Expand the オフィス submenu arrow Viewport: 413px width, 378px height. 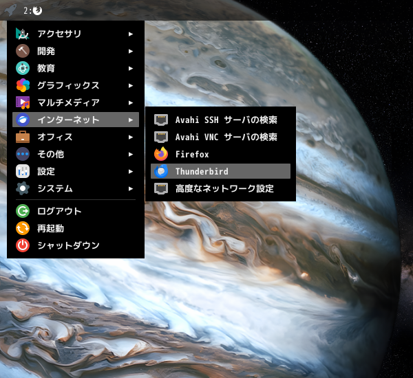point(131,137)
